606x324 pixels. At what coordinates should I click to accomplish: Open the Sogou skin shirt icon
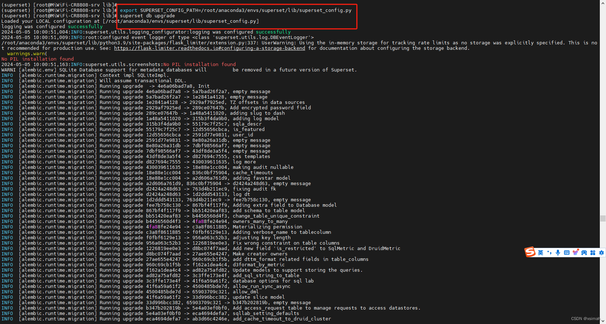pos(575,252)
